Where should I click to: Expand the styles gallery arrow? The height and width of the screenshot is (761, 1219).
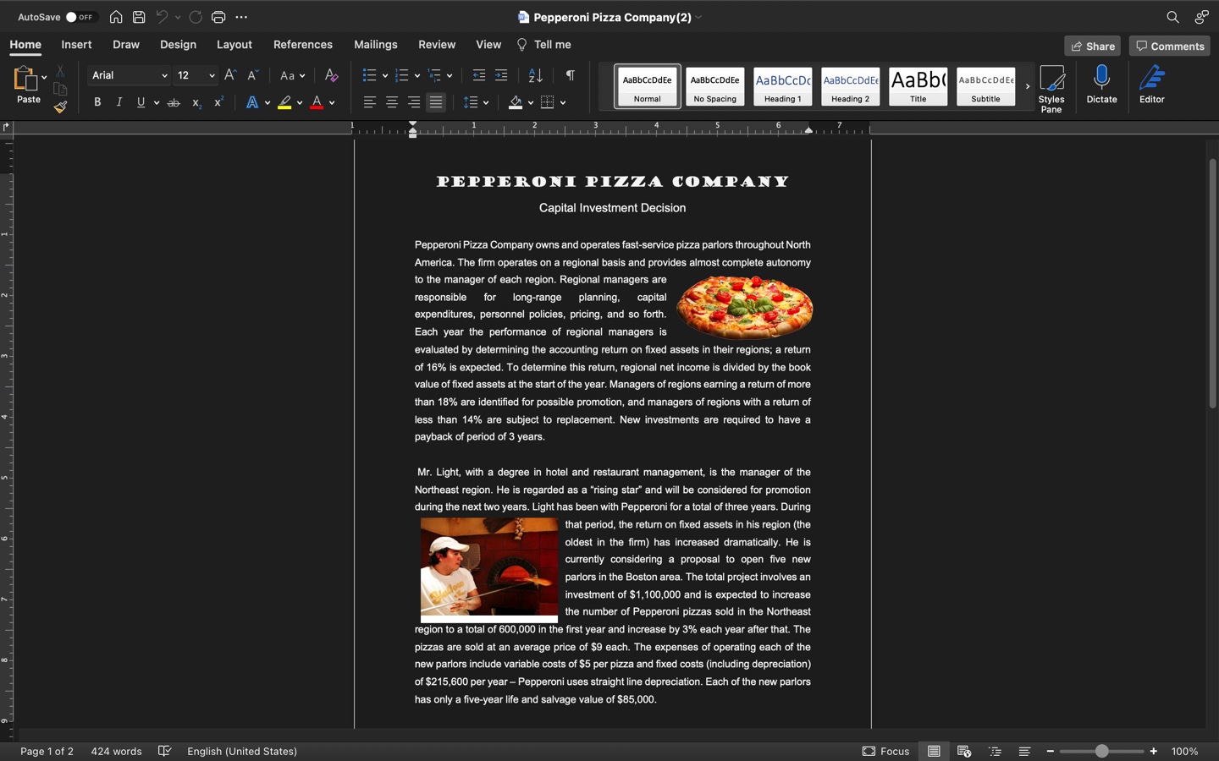point(1027,86)
